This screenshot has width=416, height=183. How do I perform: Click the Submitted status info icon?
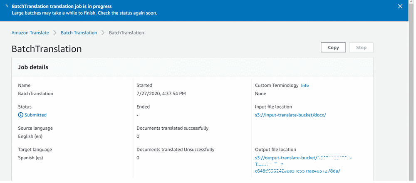21,115
